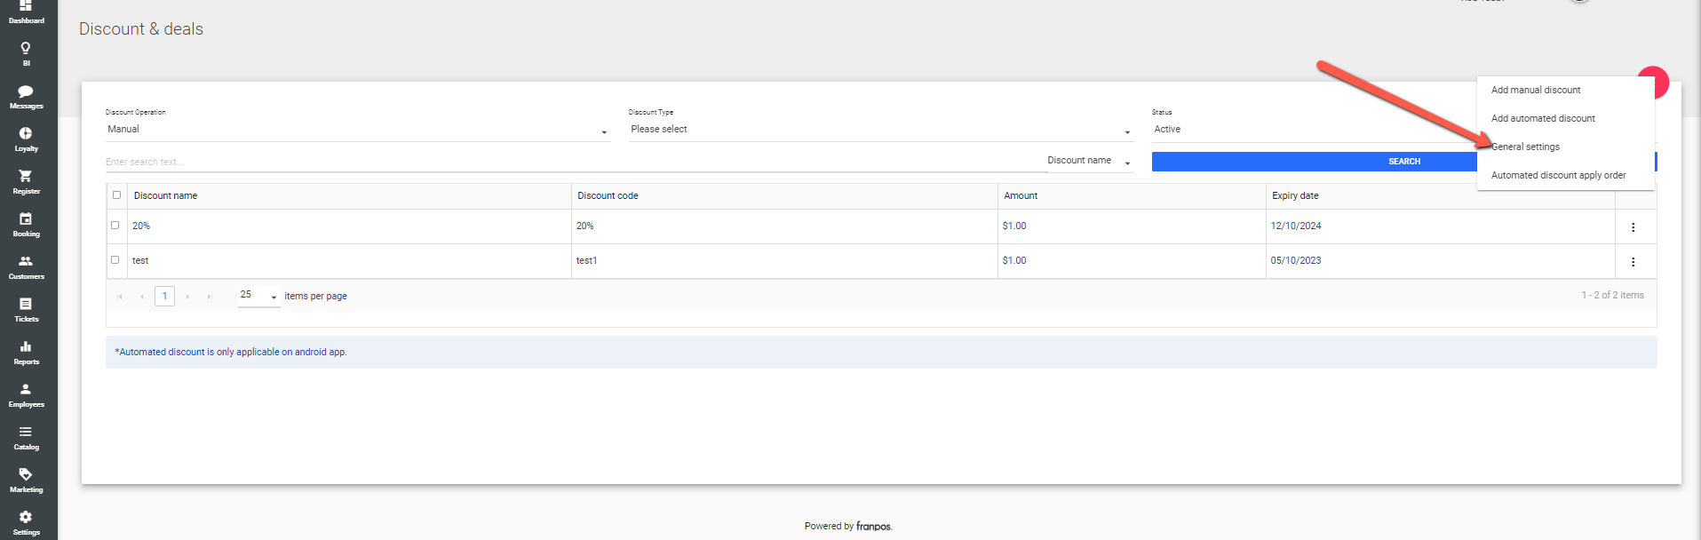The image size is (1701, 540).
Task: Choose Add automated discount from the menu
Action: tap(1543, 118)
